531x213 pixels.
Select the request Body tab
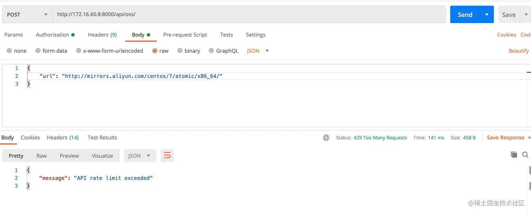tap(141, 35)
